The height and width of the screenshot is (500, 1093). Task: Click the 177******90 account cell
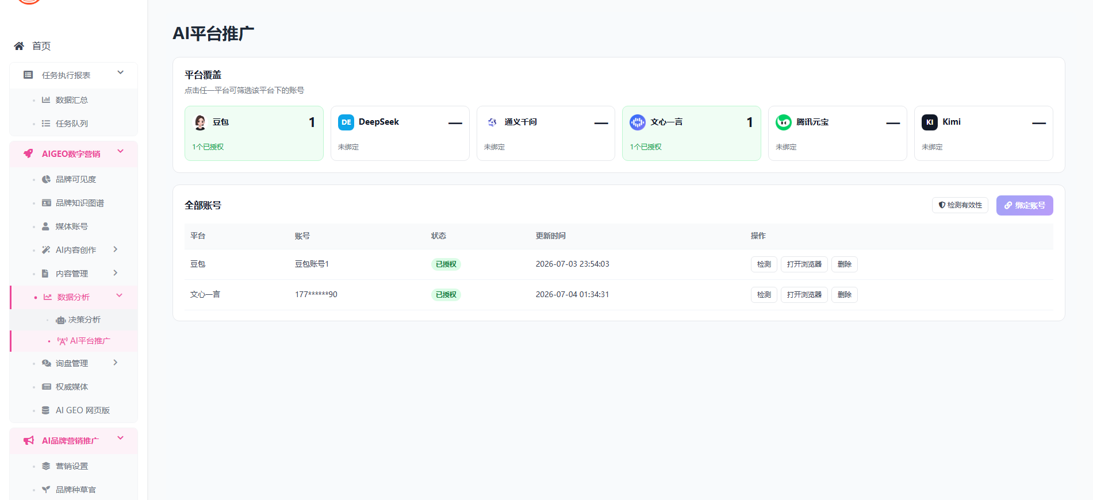[316, 295]
